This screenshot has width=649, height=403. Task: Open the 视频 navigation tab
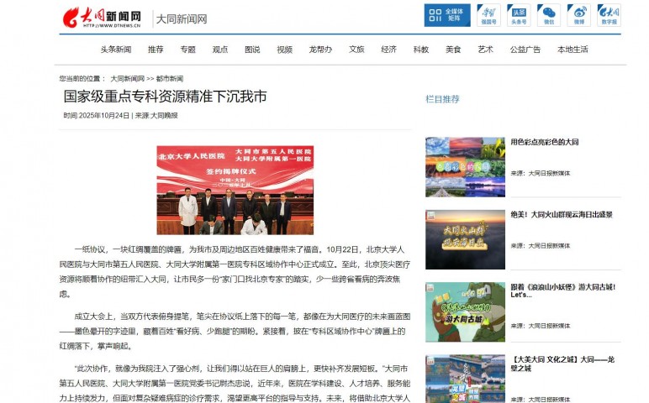pos(285,50)
